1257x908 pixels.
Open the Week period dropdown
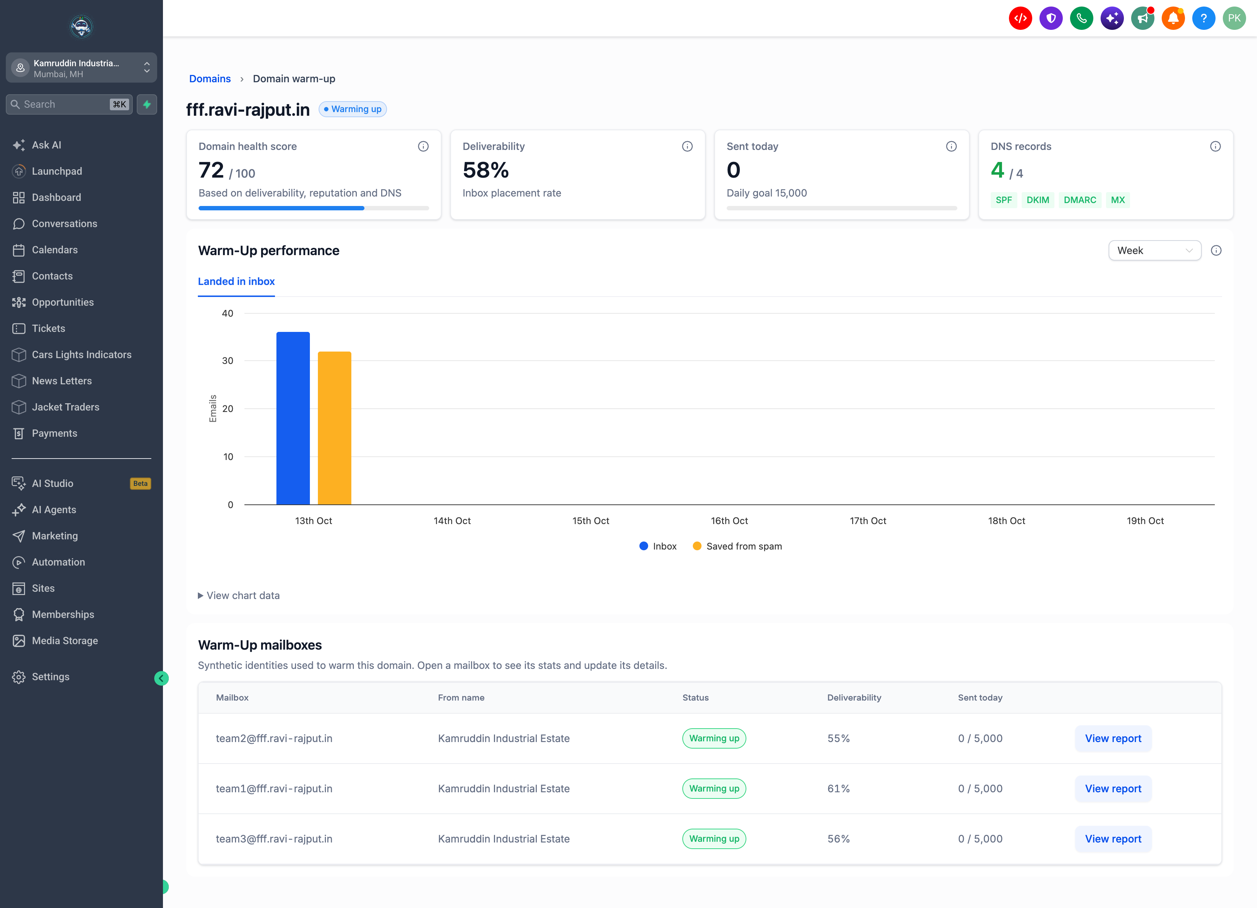pyautogui.click(x=1154, y=251)
